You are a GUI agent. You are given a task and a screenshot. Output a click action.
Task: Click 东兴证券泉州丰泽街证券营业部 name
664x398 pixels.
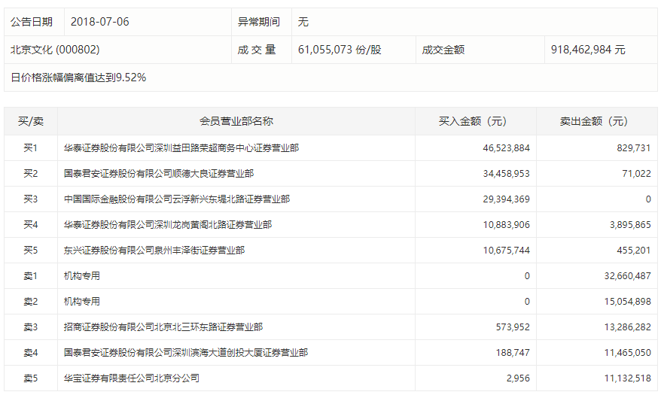coord(154,251)
